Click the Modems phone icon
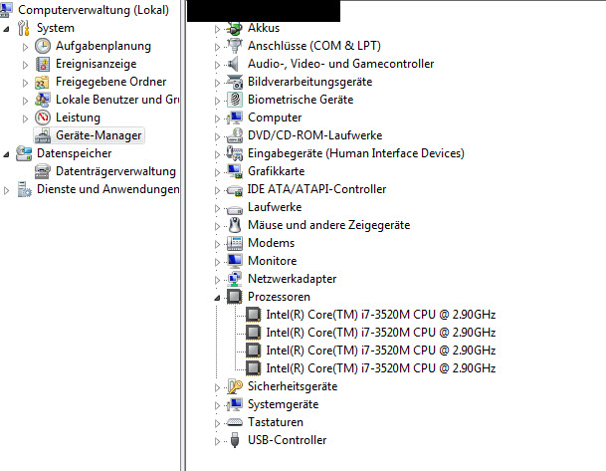The width and height of the screenshot is (606, 471). coord(235,243)
